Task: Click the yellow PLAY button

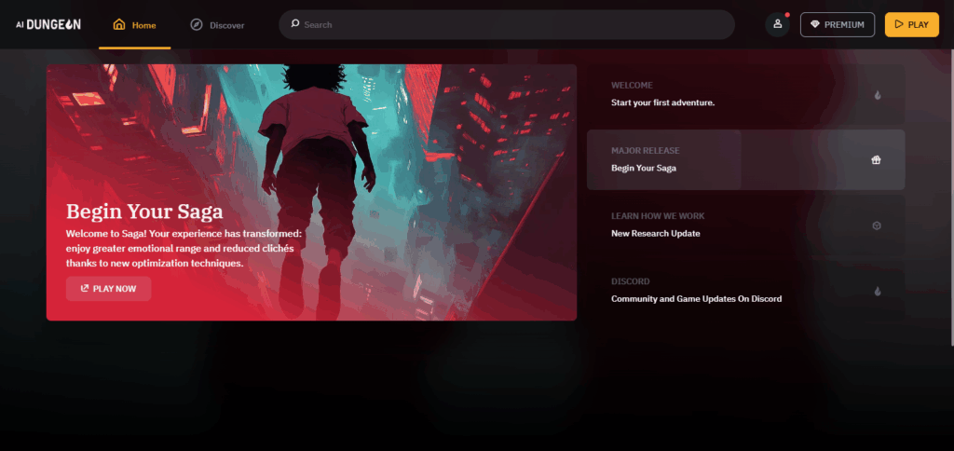Action: click(911, 25)
